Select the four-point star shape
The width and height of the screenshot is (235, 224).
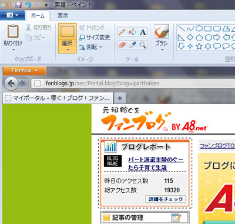pyautogui.click(x=190, y=46)
